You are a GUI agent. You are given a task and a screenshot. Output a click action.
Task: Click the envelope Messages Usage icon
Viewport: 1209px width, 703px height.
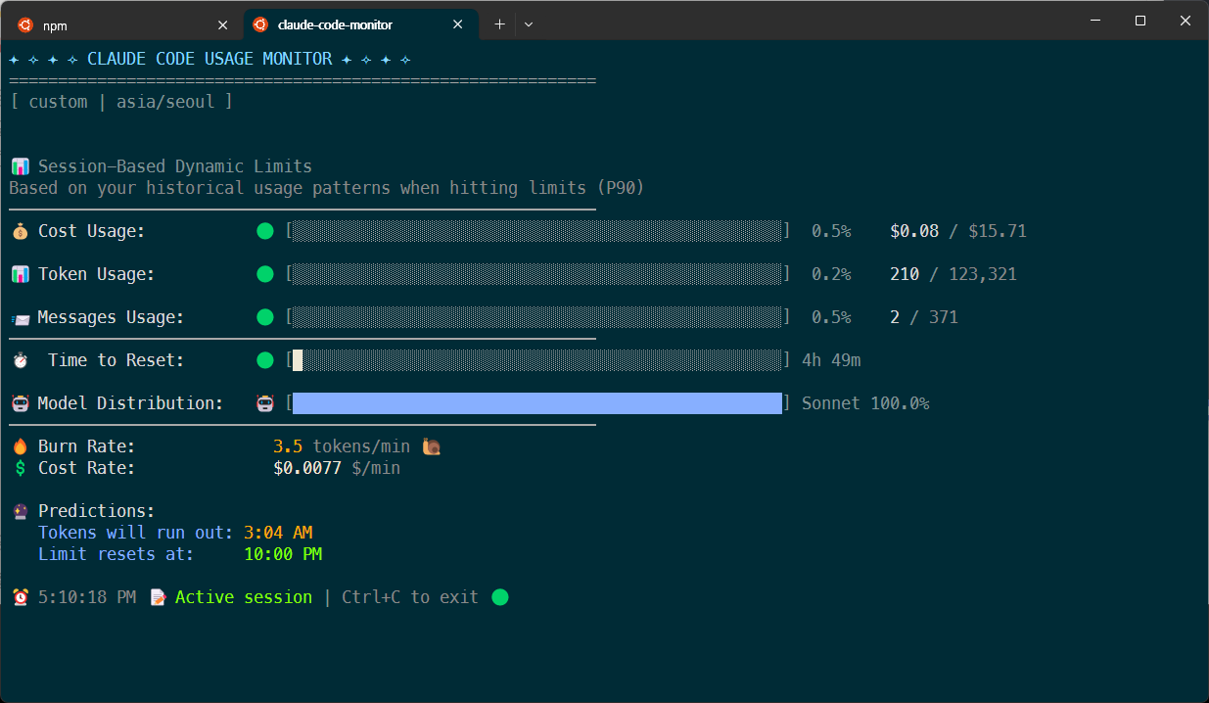coord(20,318)
